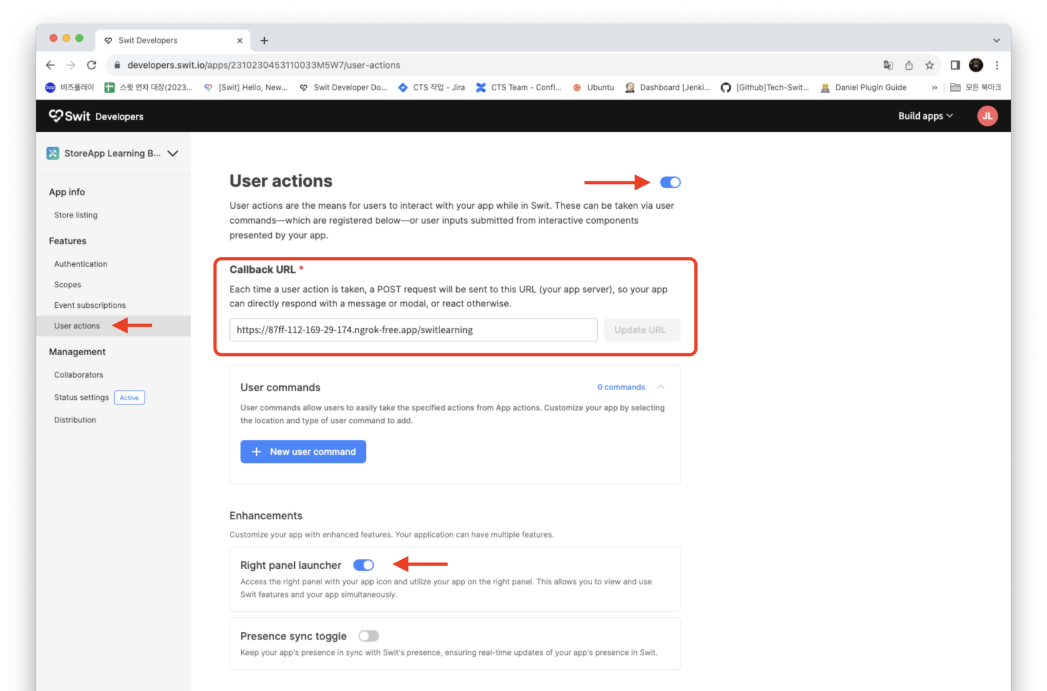Open Event subscriptions in the sidebar
This screenshot has height=691, width=1047.
pyautogui.click(x=90, y=305)
